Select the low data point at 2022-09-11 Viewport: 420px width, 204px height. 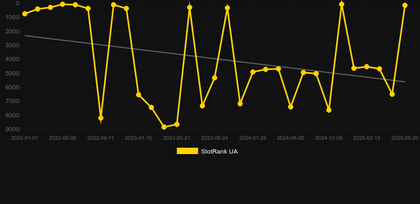pos(100,118)
